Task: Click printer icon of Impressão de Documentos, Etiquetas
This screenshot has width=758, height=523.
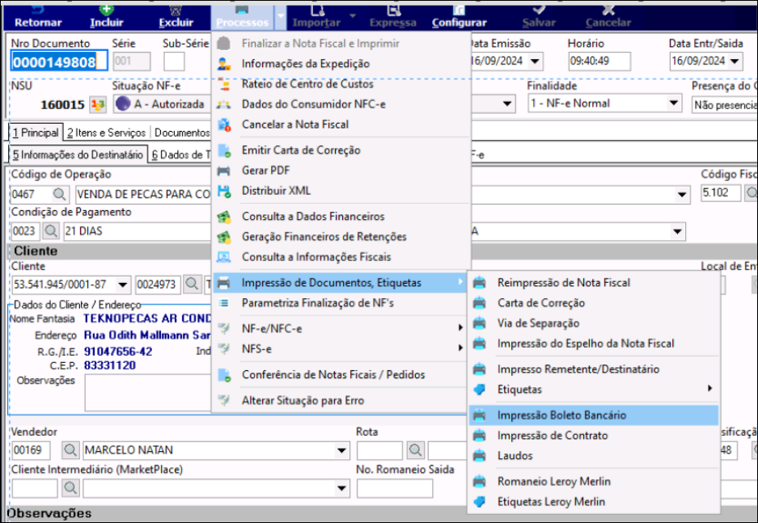Action: [x=224, y=283]
